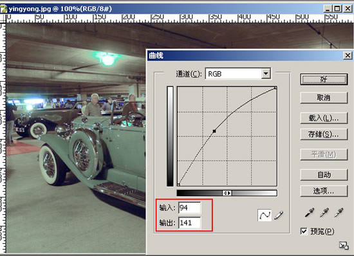Image resolution: width=354 pixels, height=256 pixels.
Task: Toggle the gradient bar direction arrows
Action: click(227, 193)
